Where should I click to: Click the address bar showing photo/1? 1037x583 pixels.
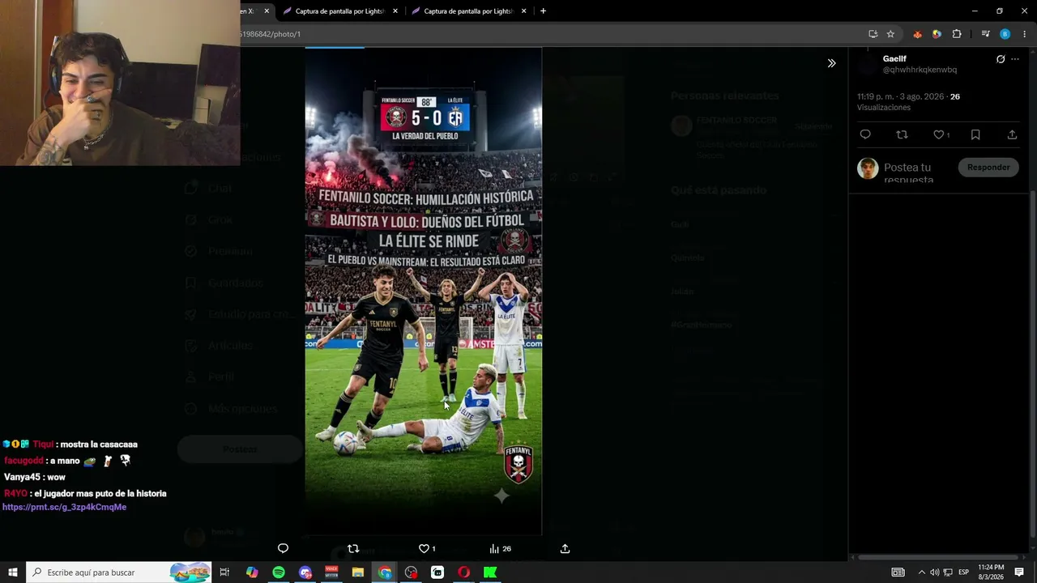tap(551, 34)
